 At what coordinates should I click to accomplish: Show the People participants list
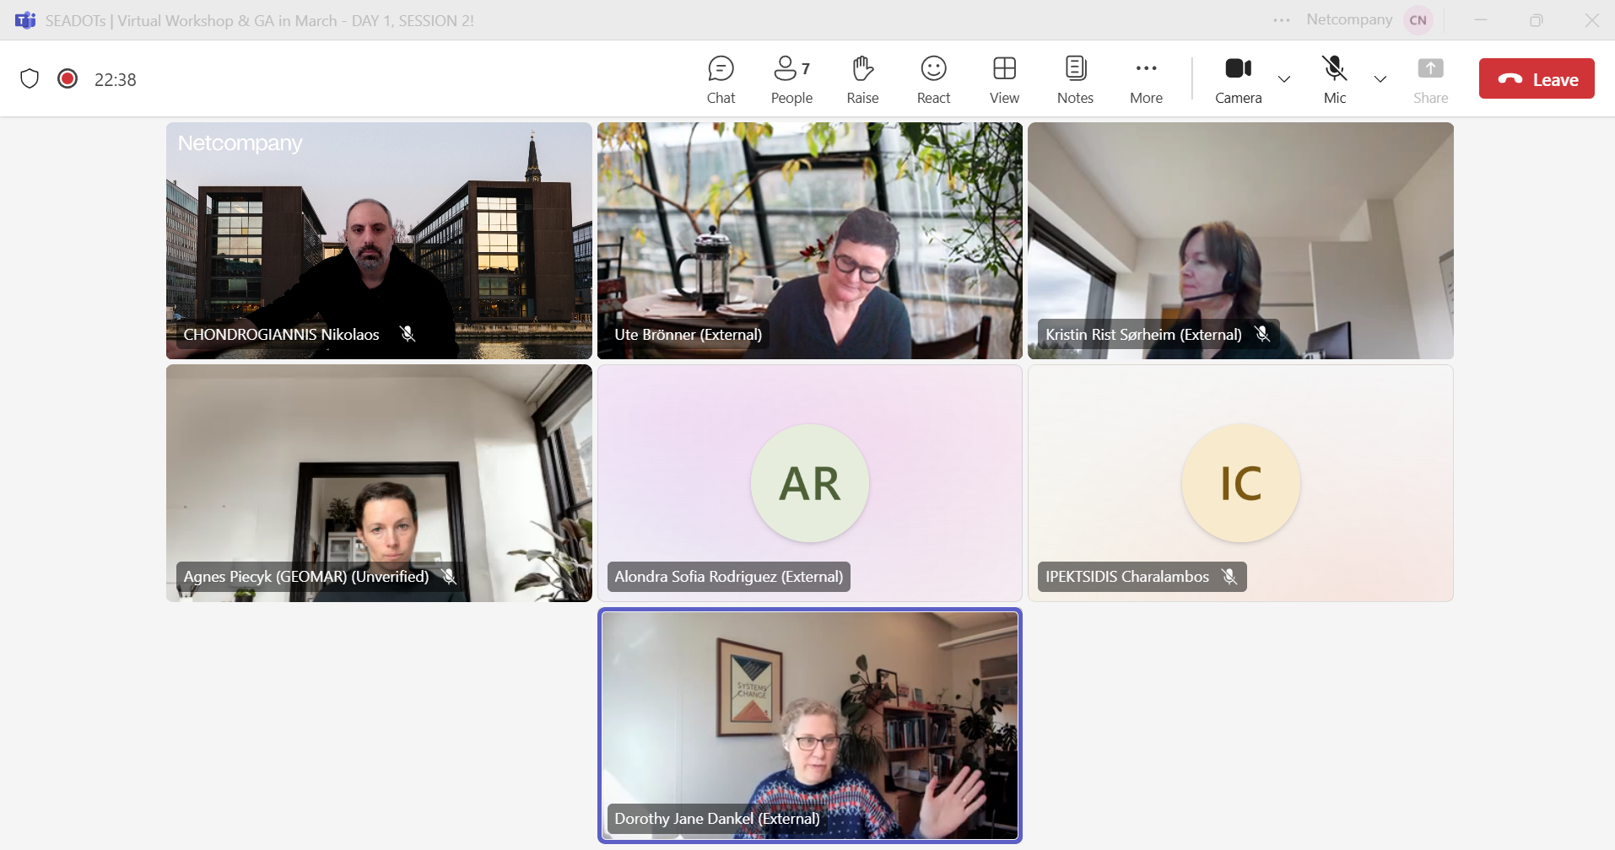pyautogui.click(x=791, y=79)
